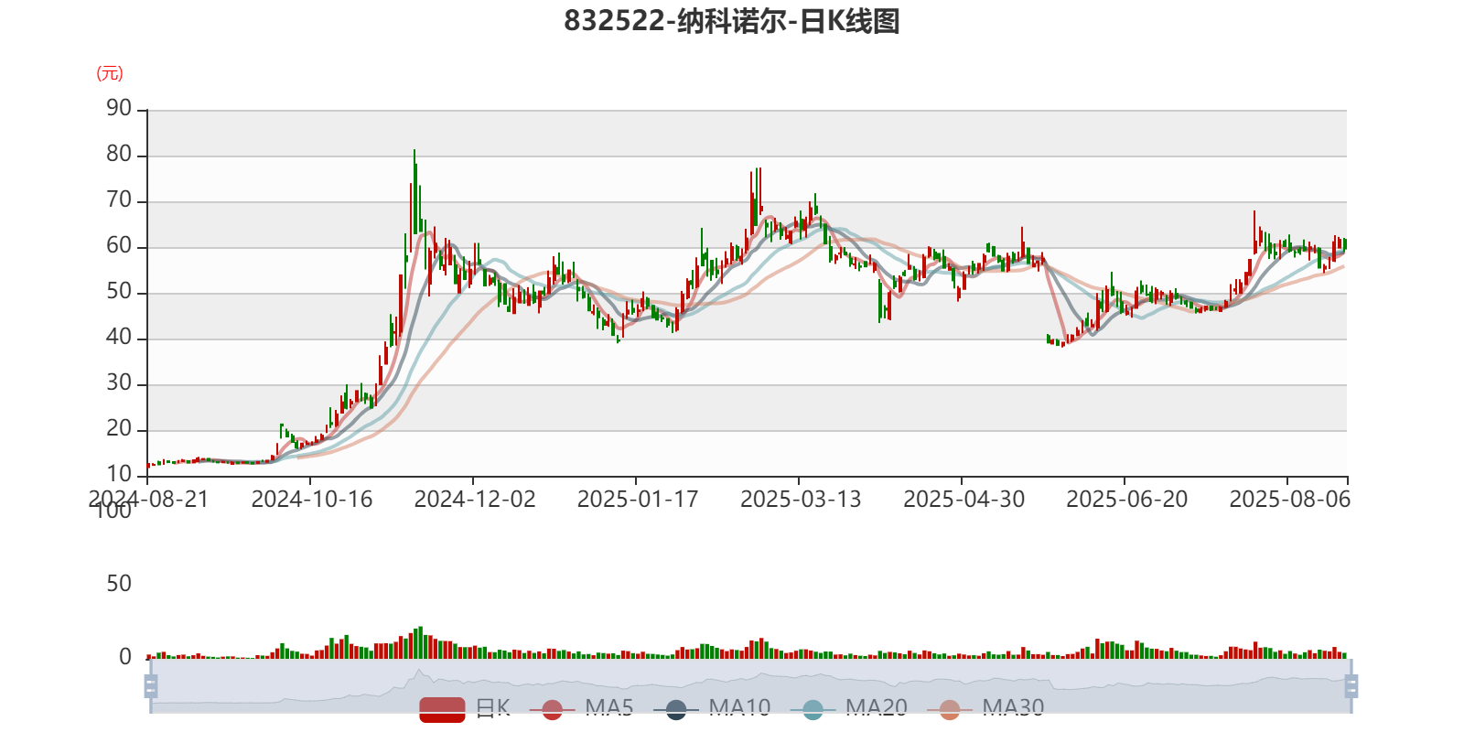Click the 20 price axis label

(119, 429)
